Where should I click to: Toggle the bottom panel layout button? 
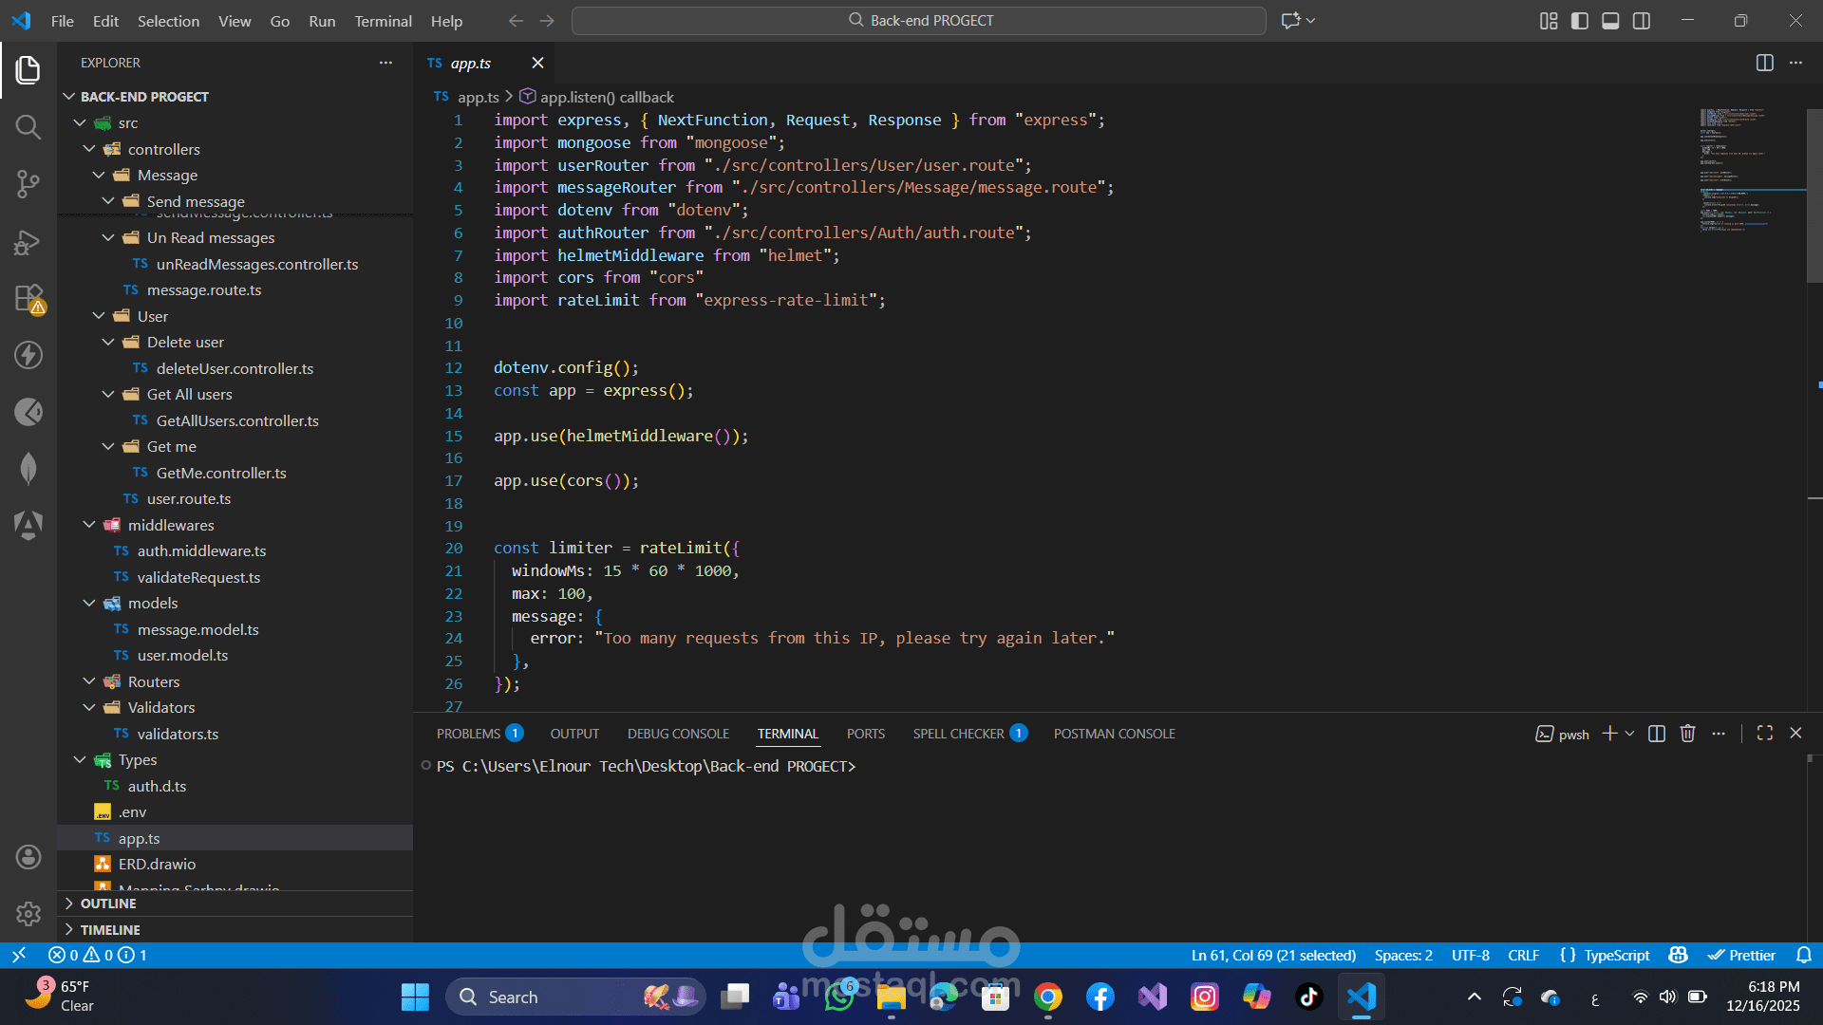pos(1610,21)
